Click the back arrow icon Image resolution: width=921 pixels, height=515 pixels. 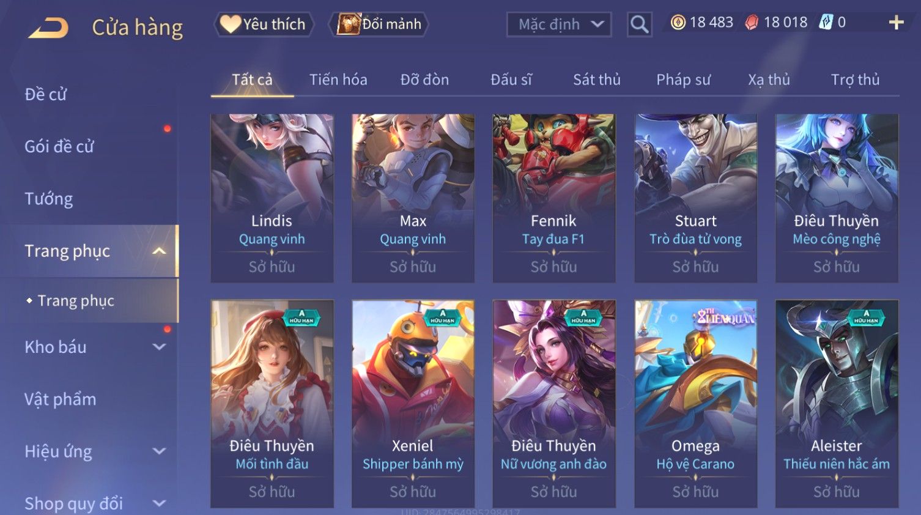tap(48, 28)
